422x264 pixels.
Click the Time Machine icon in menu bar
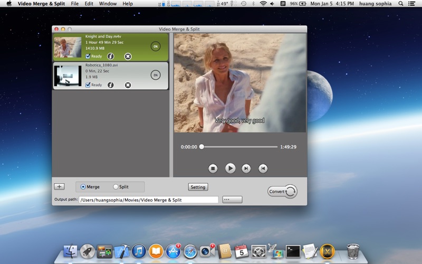tap(244, 4)
